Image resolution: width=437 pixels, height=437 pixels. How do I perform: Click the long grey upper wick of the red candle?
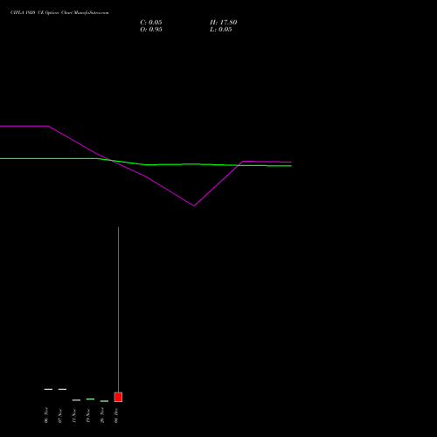point(118,309)
